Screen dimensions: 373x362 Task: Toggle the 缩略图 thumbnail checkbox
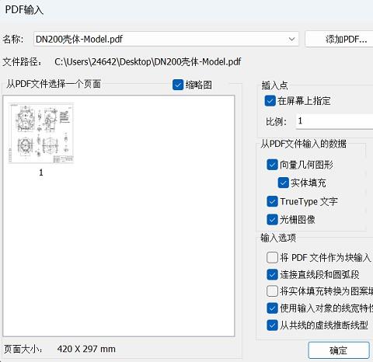click(178, 85)
